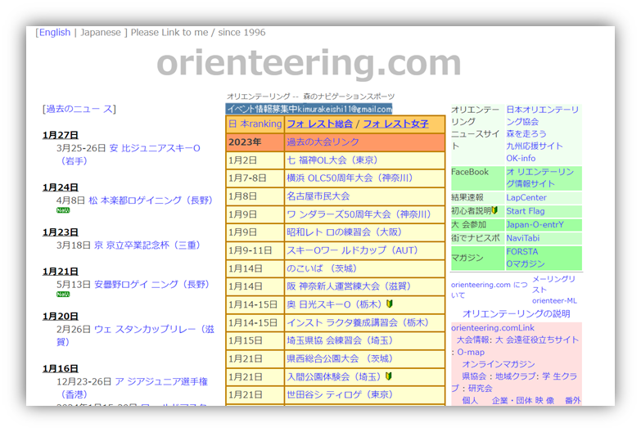Open のこいば（茨城） event link

(322, 268)
